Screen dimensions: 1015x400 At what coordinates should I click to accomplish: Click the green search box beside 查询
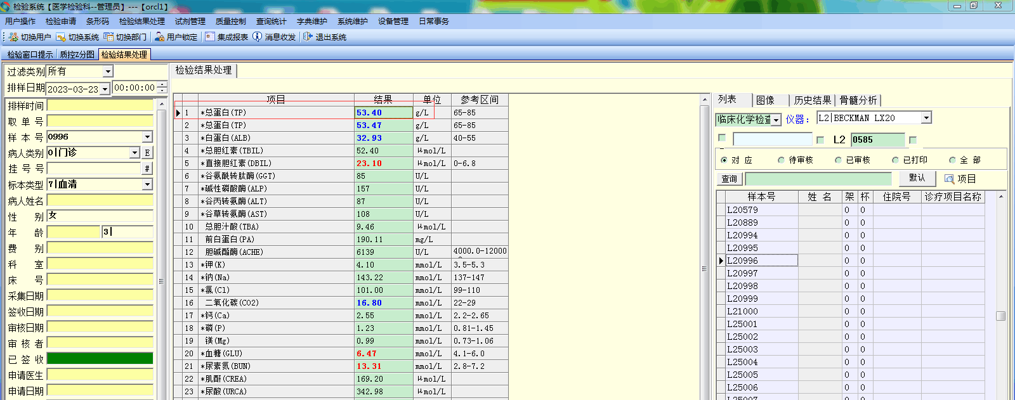[x=818, y=179]
